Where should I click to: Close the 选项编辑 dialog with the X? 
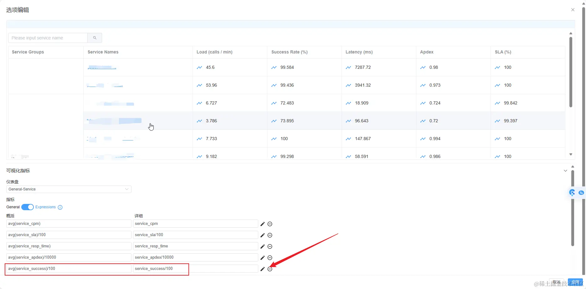[x=573, y=10]
